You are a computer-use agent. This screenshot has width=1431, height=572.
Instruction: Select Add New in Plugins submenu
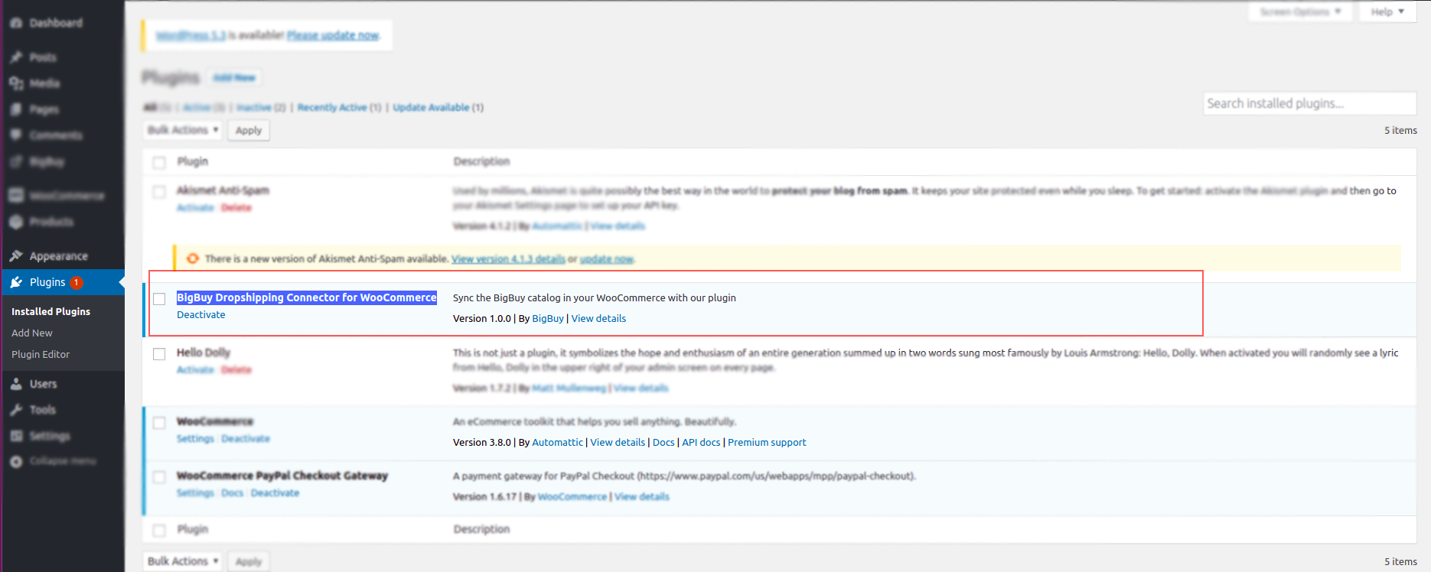[32, 333]
